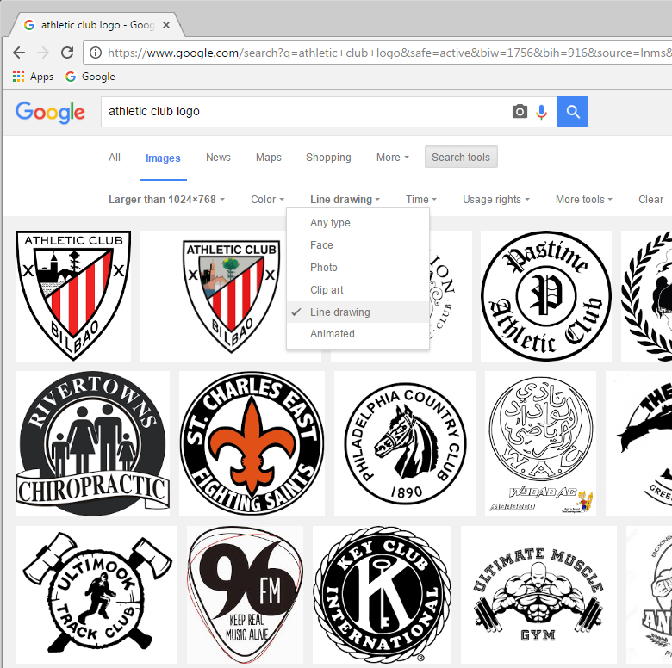672x668 pixels.
Task: Open the St. Charles East Fighting Saints image
Action: coord(252,443)
